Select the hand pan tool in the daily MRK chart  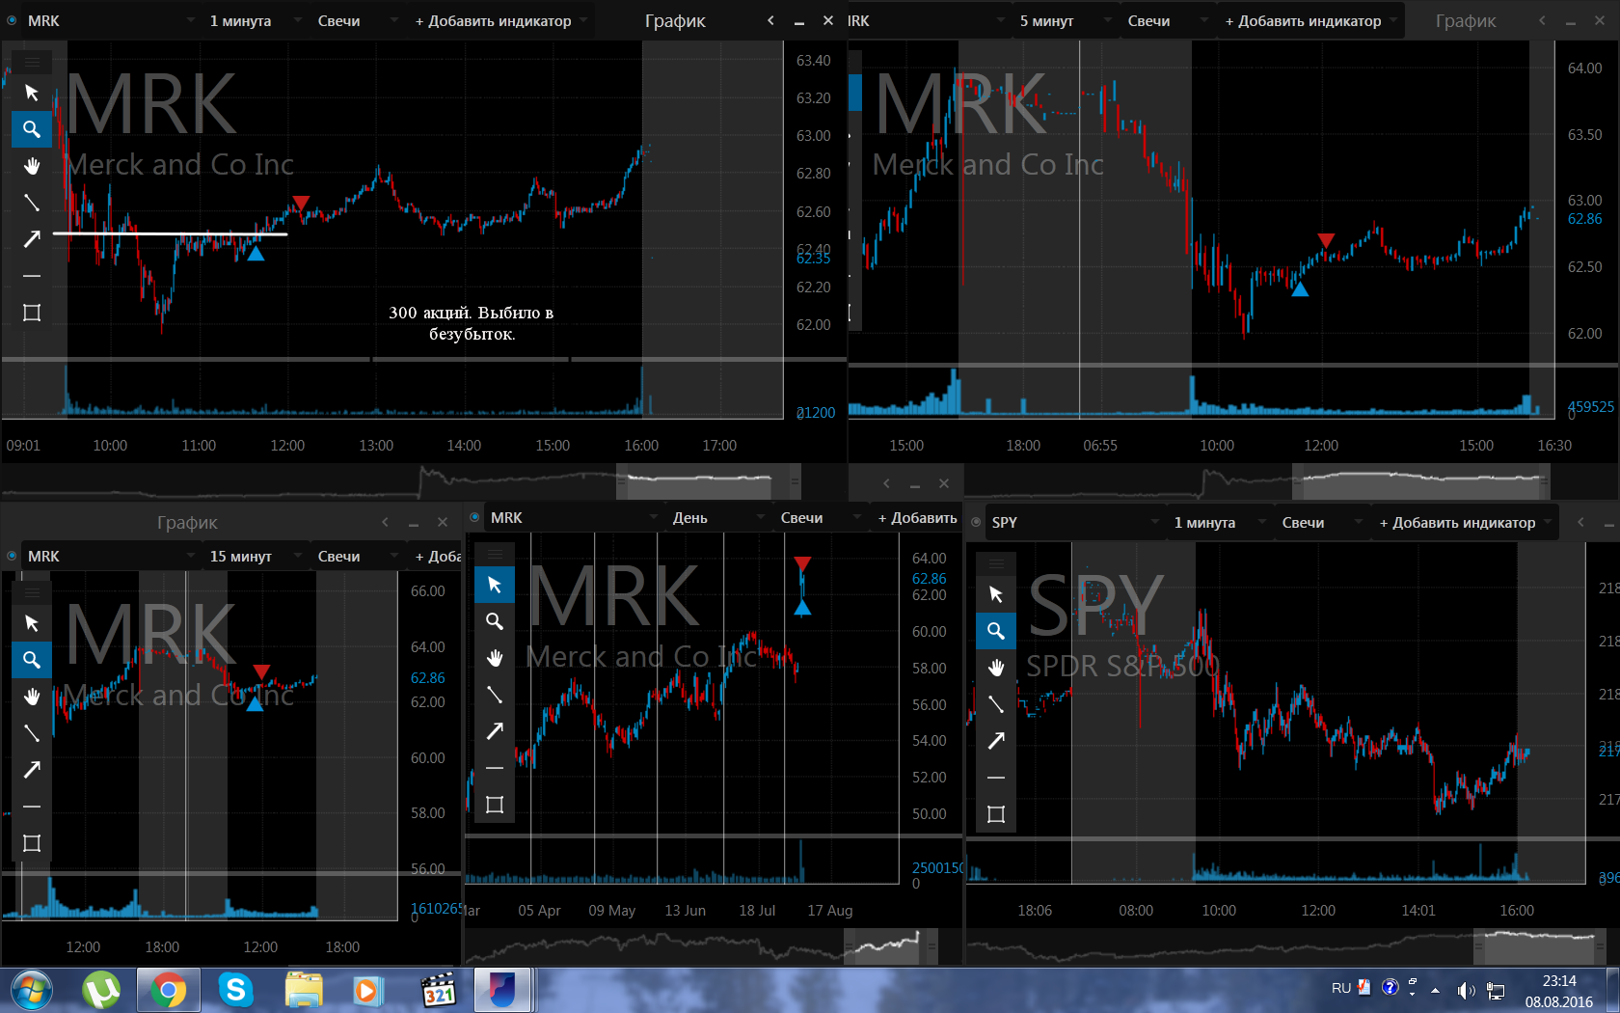click(495, 658)
